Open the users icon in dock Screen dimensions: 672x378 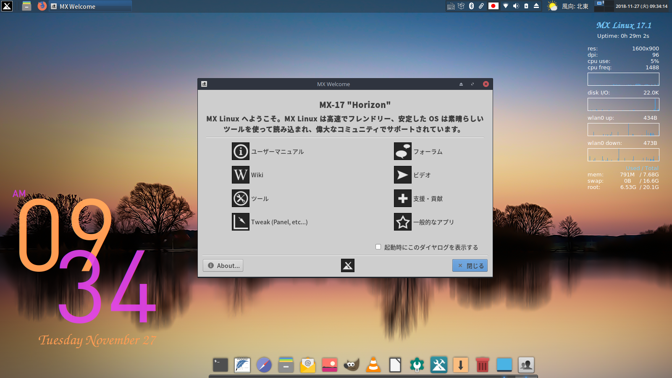[x=526, y=365]
